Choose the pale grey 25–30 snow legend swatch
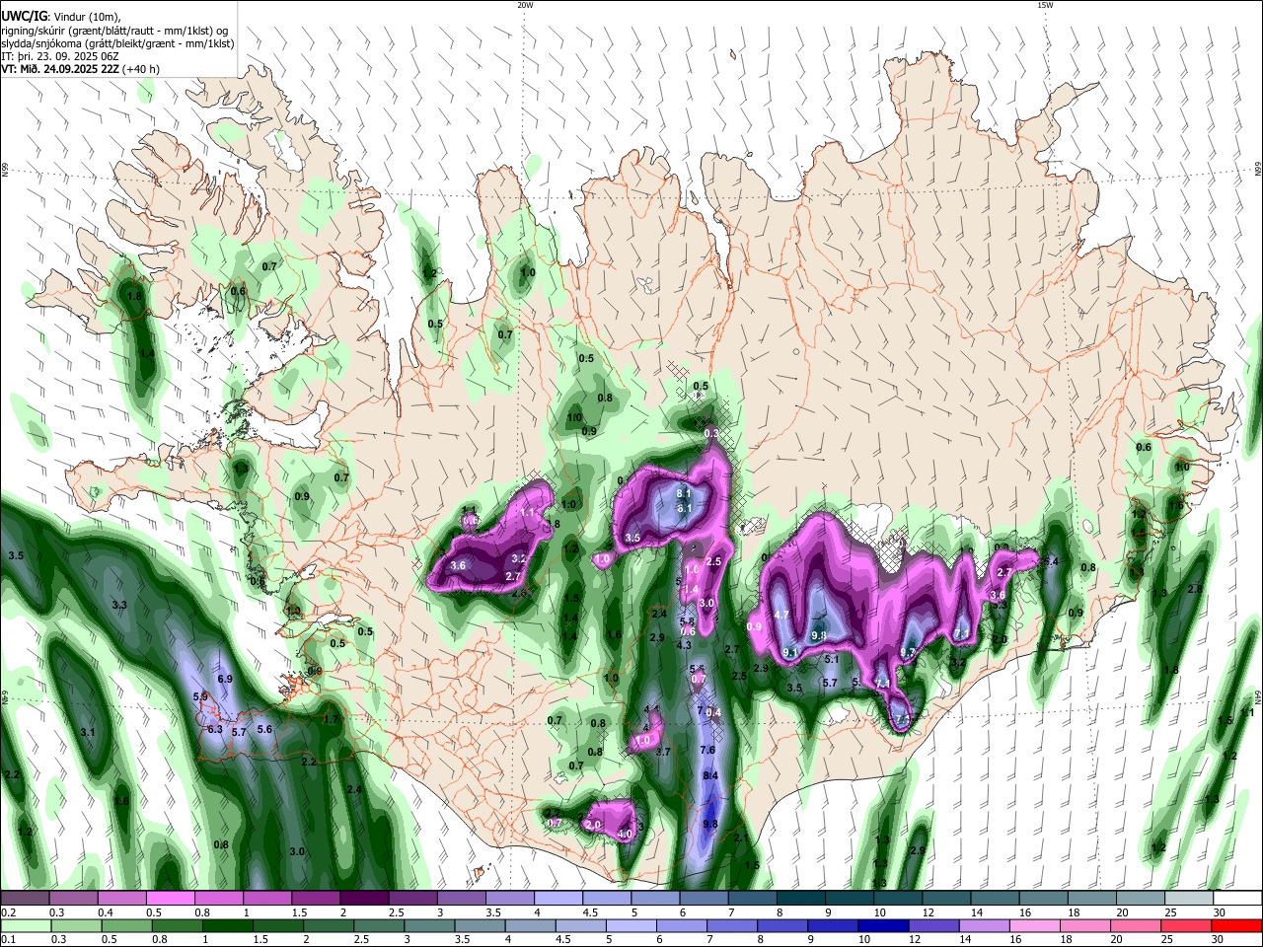This screenshot has height=947, width=1263. (1189, 898)
